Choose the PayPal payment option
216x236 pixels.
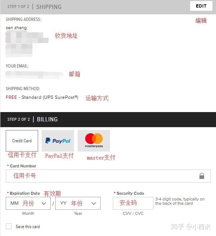click(58, 141)
